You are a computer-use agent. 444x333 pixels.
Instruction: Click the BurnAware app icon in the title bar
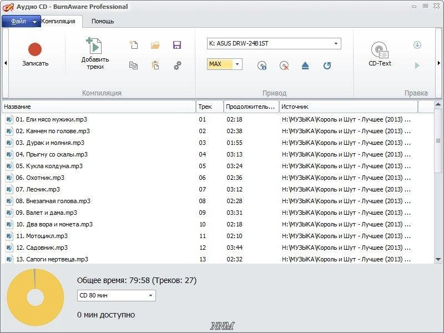click(8, 7)
